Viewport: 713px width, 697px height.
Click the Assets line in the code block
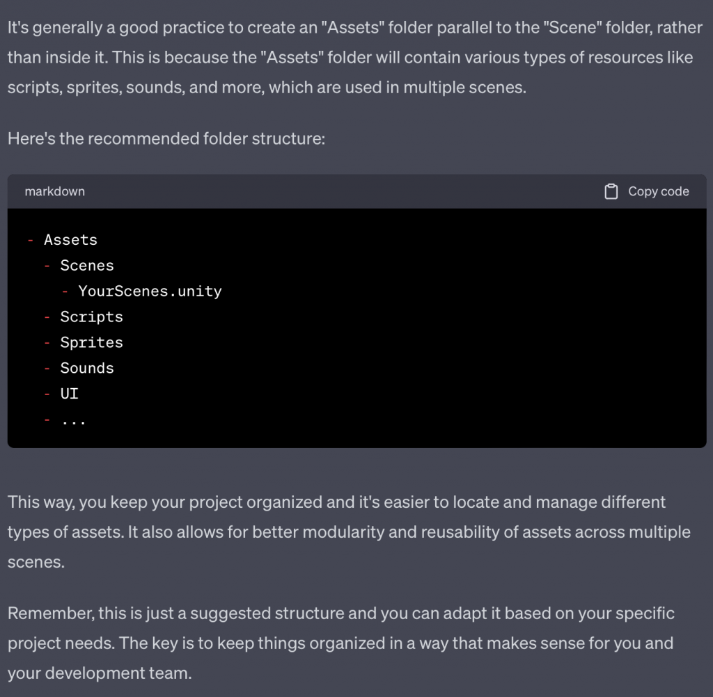(70, 240)
